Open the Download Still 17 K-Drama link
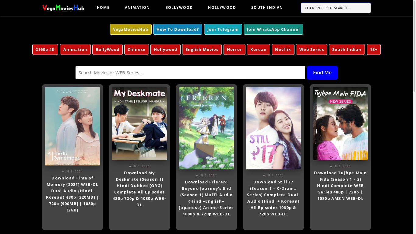The height and width of the screenshot is (234, 416). (273, 198)
